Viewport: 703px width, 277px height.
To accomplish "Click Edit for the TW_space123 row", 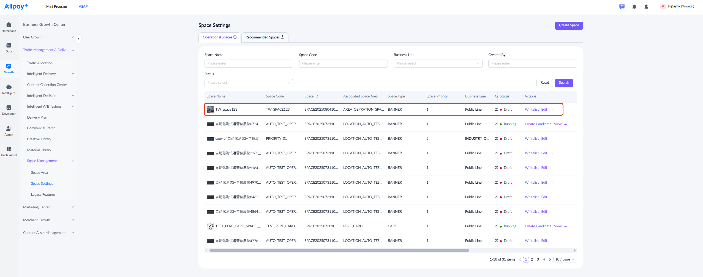I will tap(544, 110).
